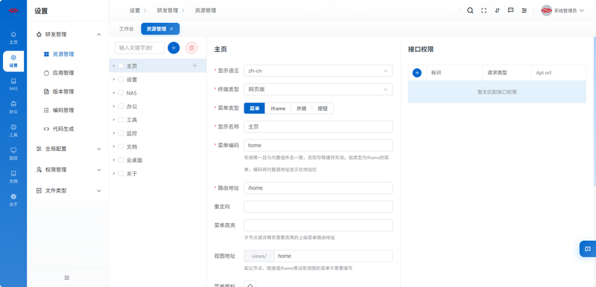This screenshot has height=287, width=596.
Task: Select the 外链 menu type button
Action: tap(302, 109)
